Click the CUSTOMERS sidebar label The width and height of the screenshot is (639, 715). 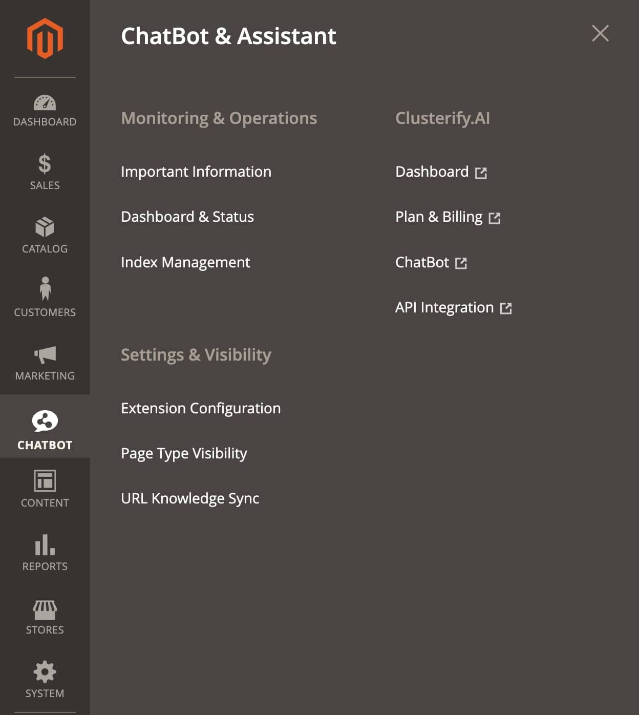pyautogui.click(x=45, y=312)
